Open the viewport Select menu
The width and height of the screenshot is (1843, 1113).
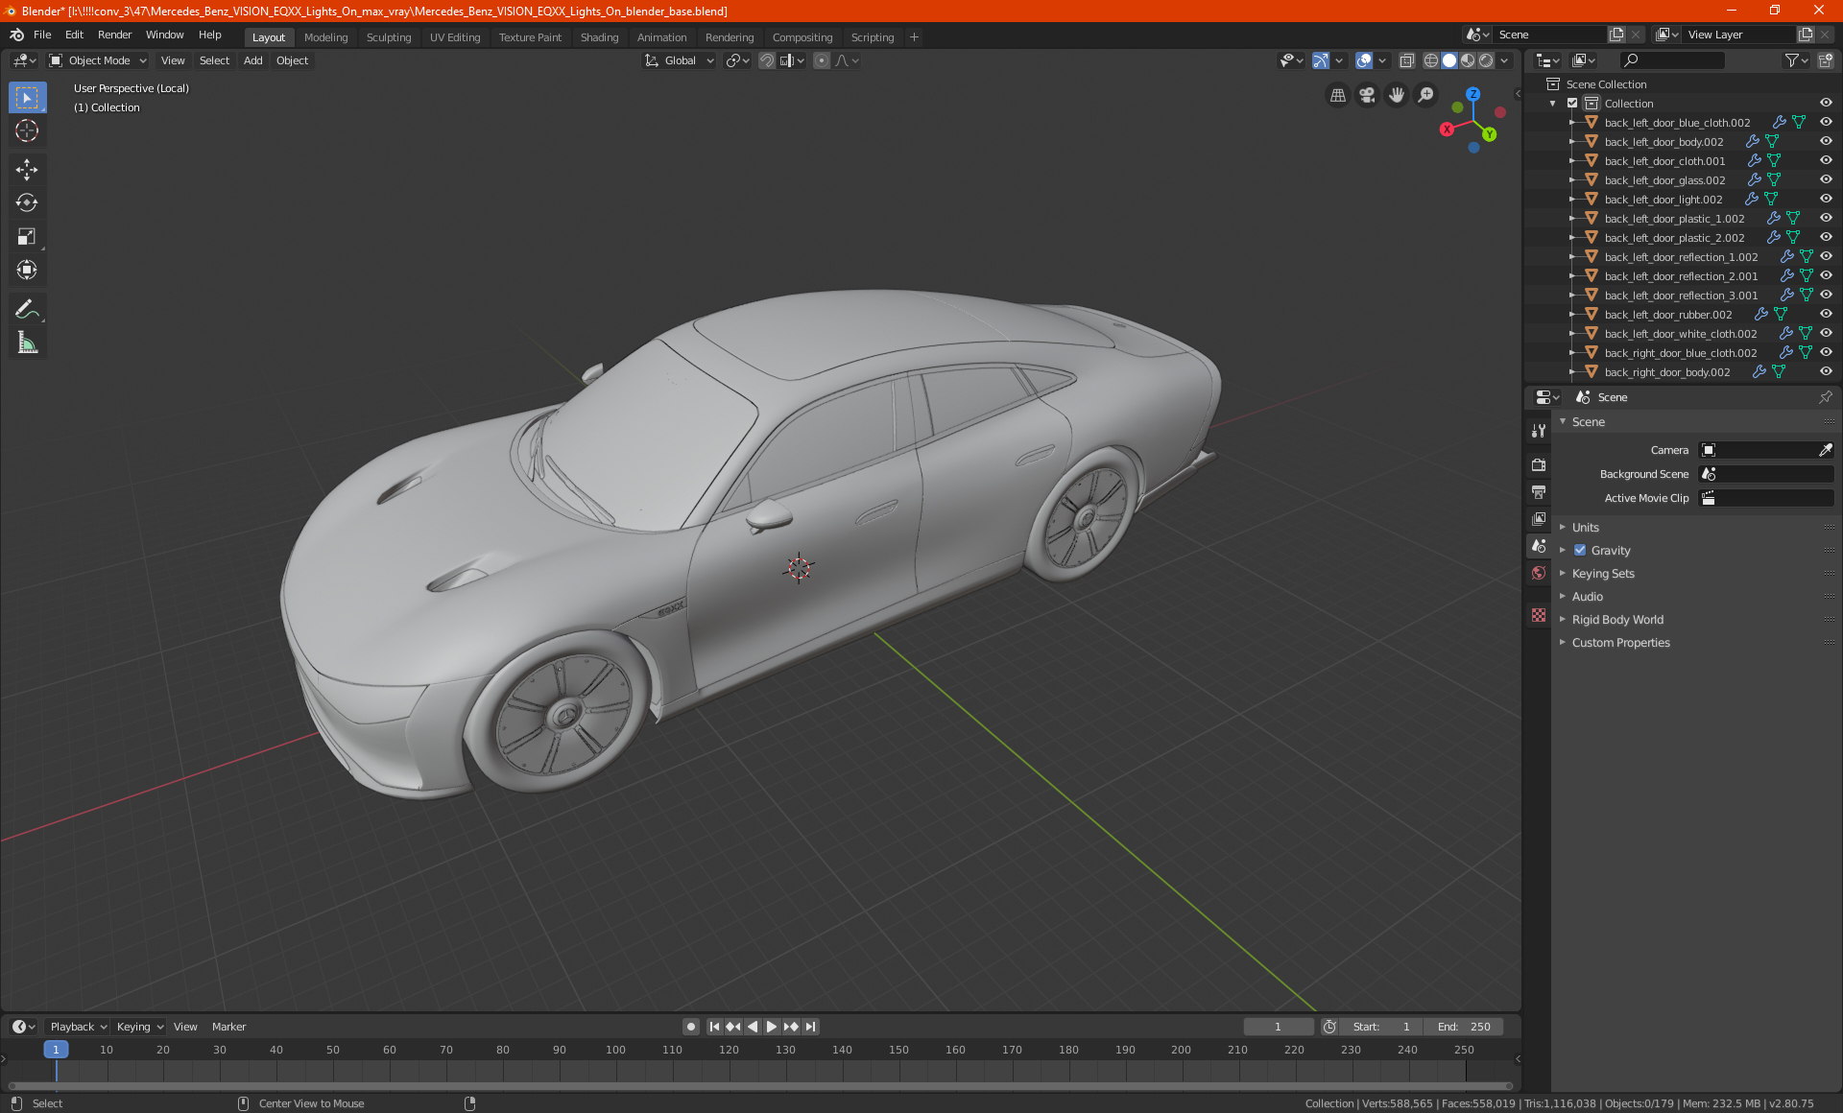coord(214,60)
